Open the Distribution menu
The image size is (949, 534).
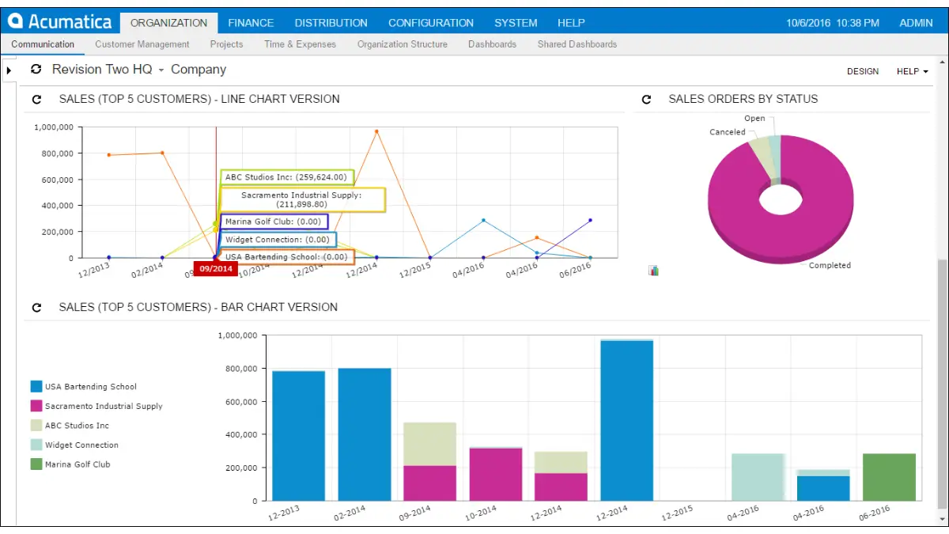331,23
